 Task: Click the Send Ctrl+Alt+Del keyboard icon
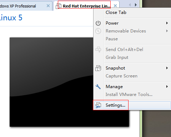click(x=98, y=50)
